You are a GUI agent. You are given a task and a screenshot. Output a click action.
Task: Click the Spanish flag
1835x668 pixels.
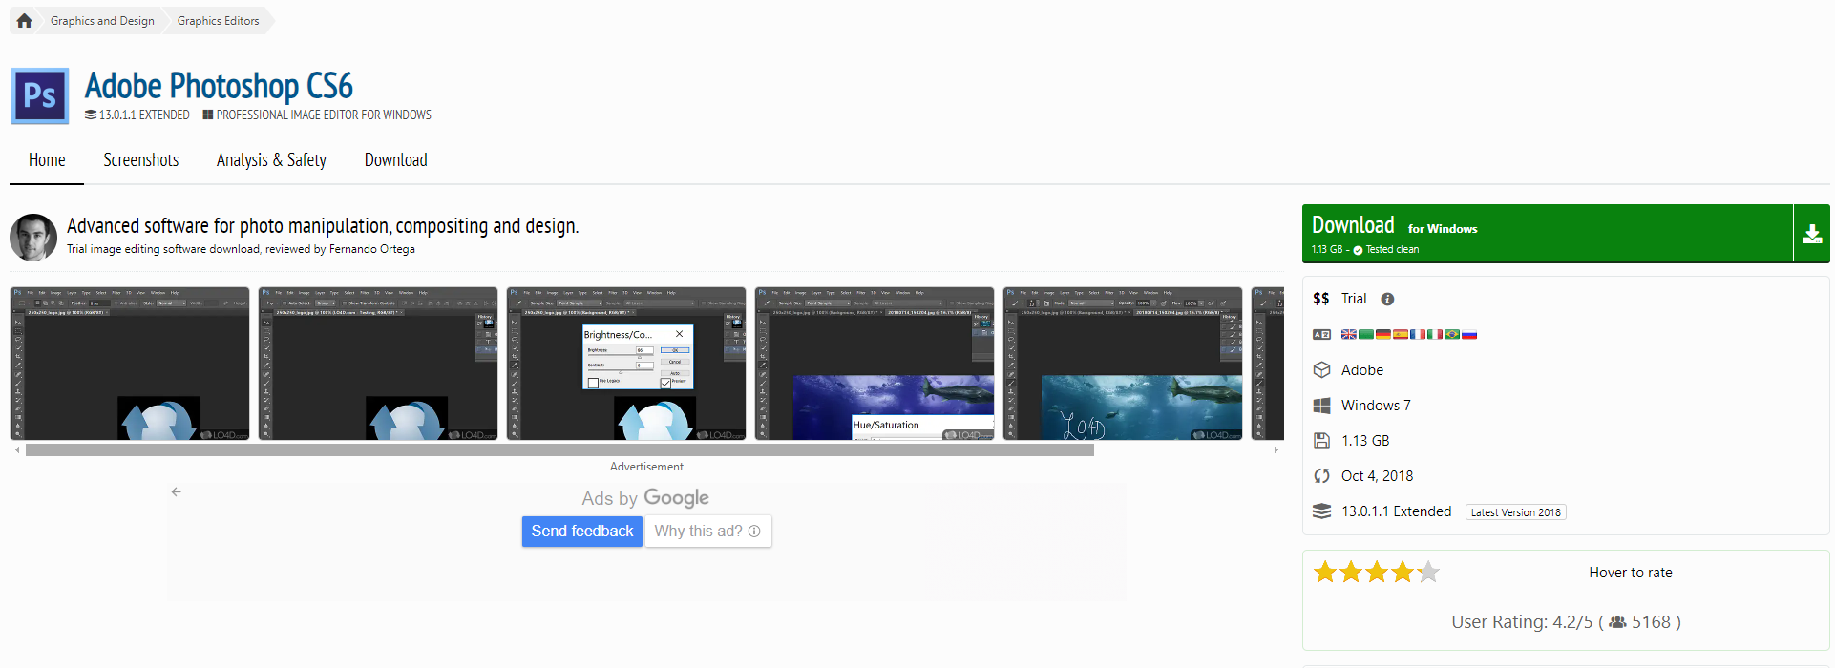[1401, 334]
